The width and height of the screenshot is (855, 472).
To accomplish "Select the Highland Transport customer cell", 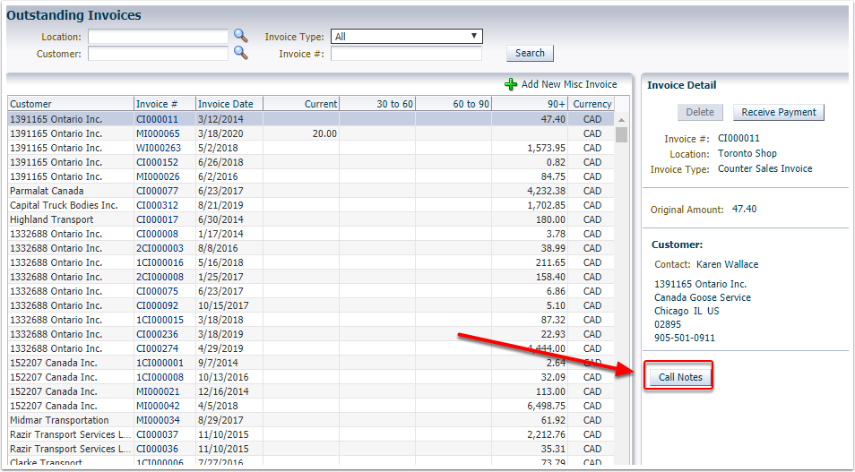I will [71, 219].
